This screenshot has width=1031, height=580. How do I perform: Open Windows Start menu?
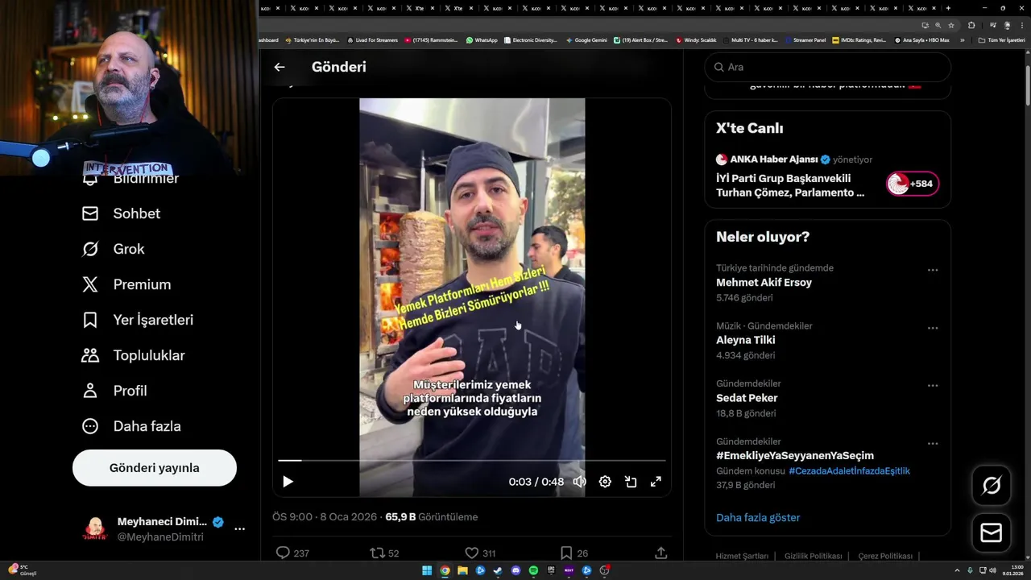pyautogui.click(x=427, y=571)
